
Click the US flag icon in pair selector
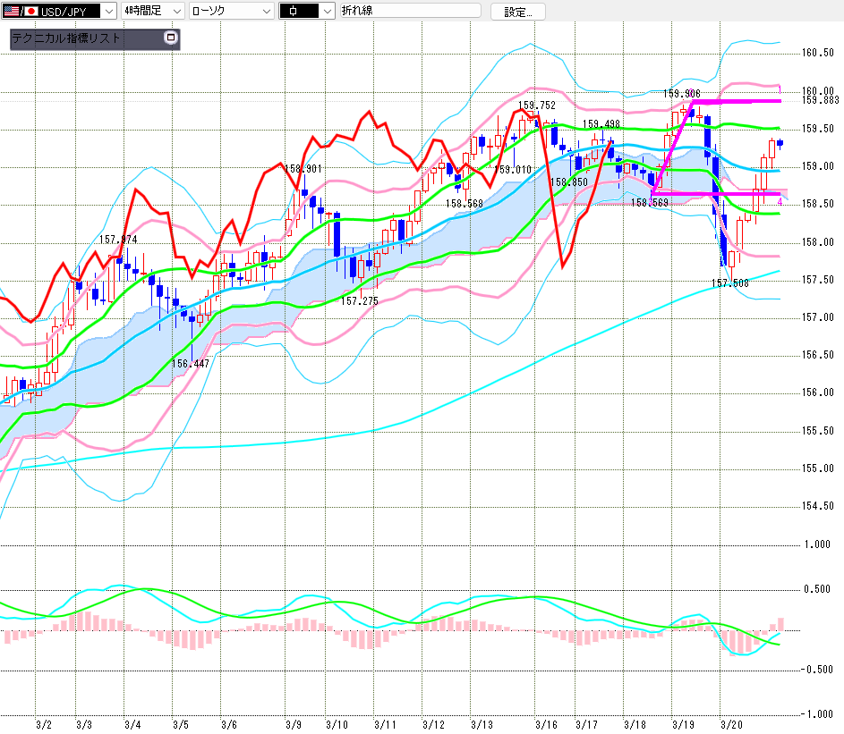coord(11,11)
